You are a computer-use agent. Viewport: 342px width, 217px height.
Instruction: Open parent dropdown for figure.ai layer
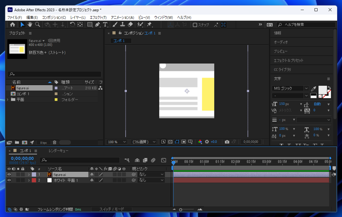point(151,174)
